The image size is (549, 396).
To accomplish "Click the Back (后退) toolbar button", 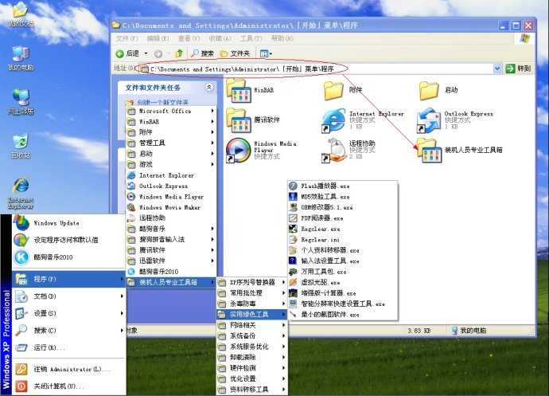I will pos(128,53).
